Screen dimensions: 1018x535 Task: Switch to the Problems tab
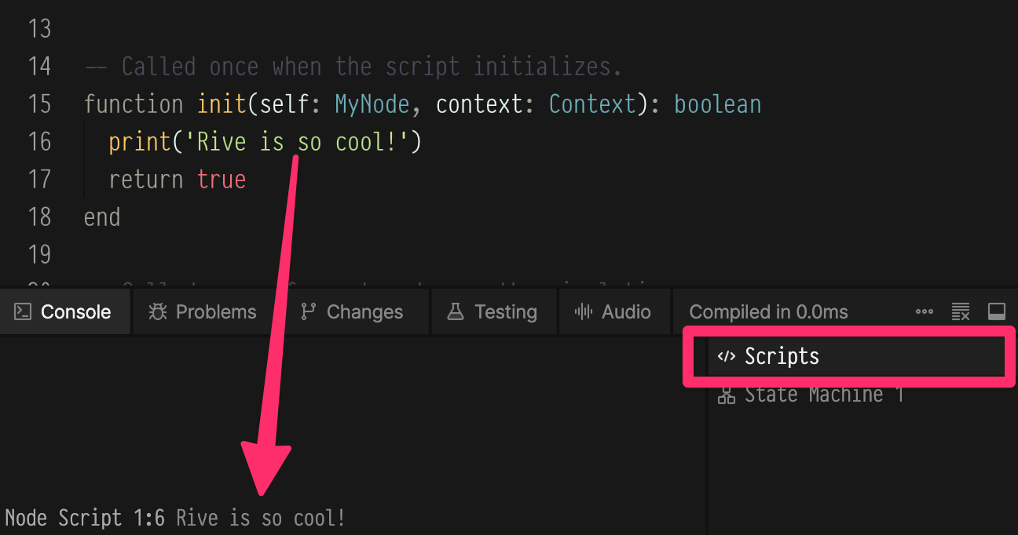point(203,311)
